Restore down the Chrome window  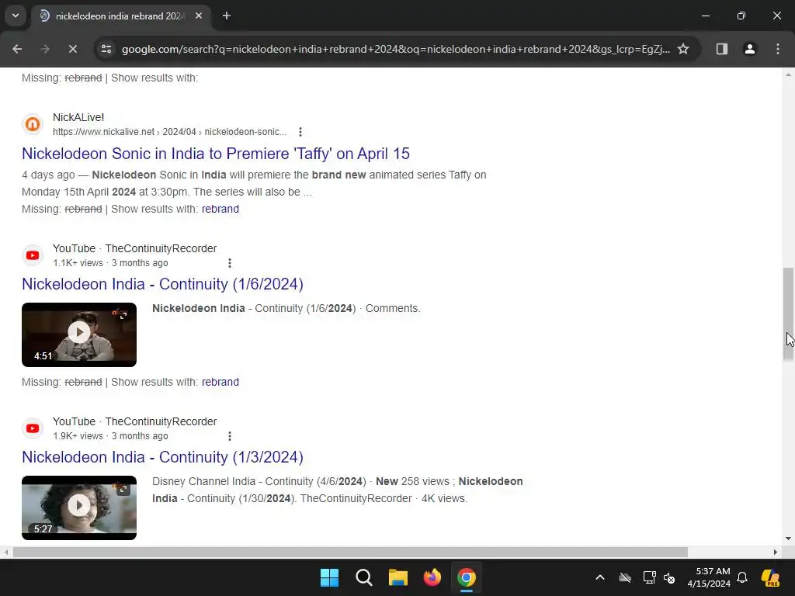pyautogui.click(x=741, y=16)
